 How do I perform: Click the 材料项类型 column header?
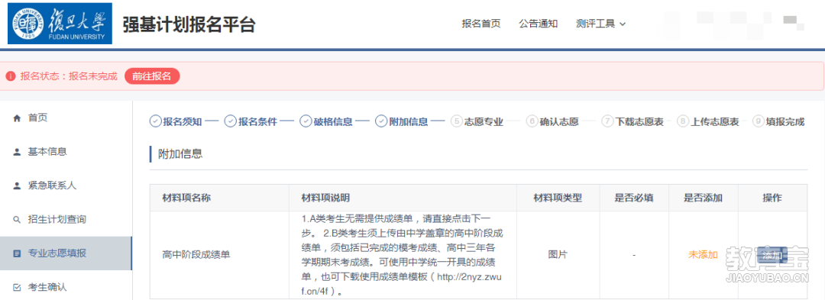pyautogui.click(x=558, y=198)
